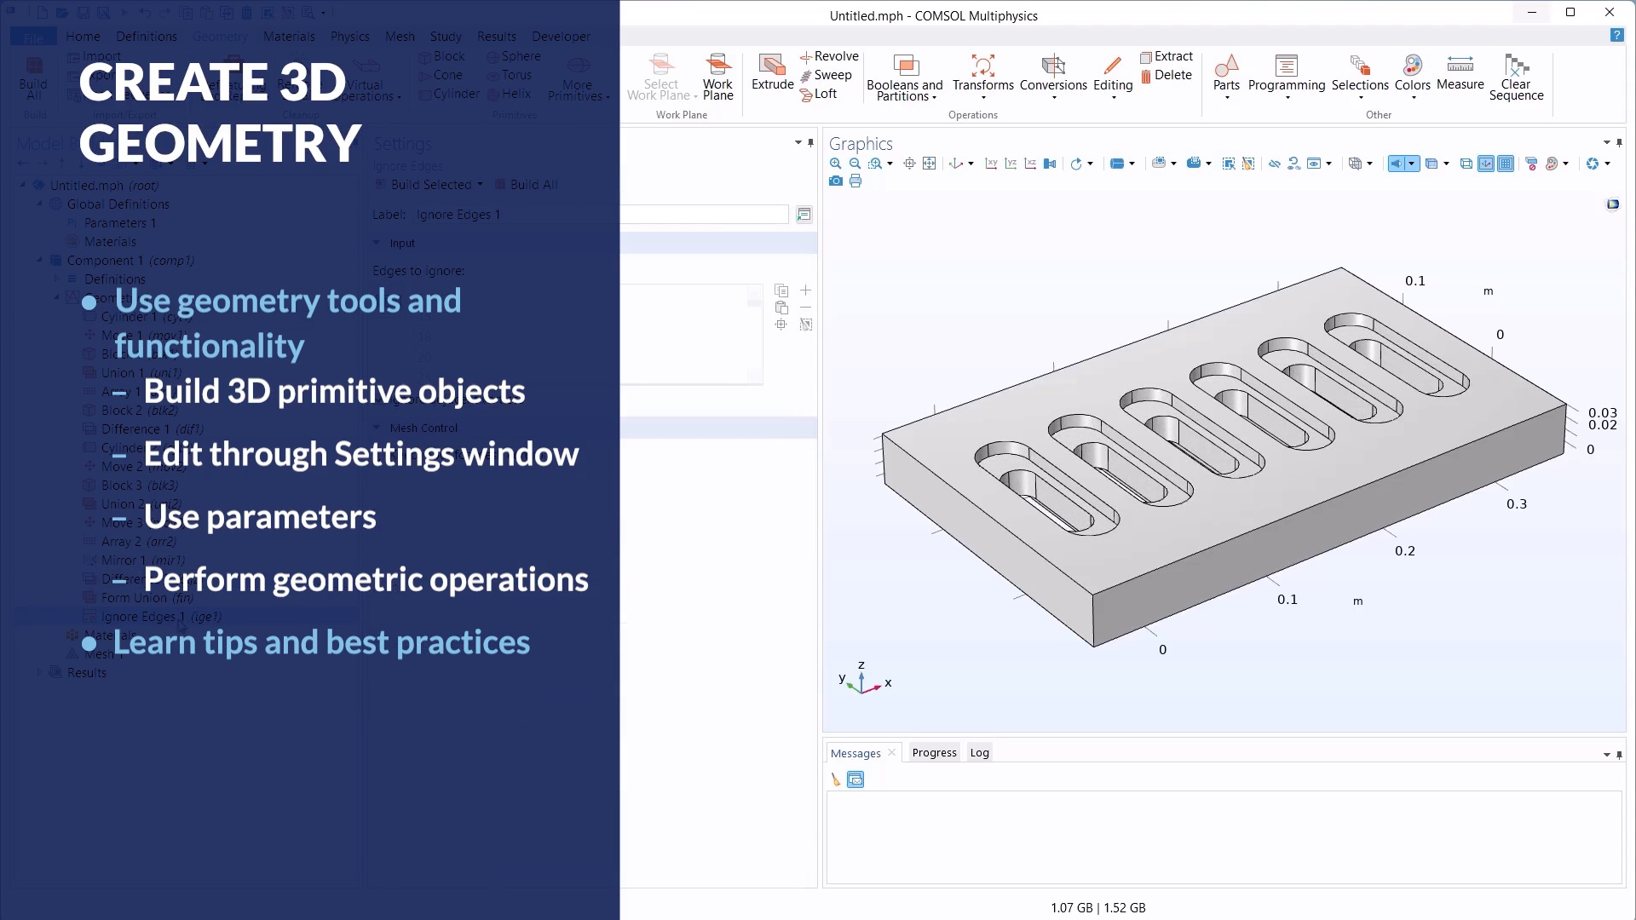Paste selection icon in Settings panel
This screenshot has width=1636, height=920.
(781, 308)
